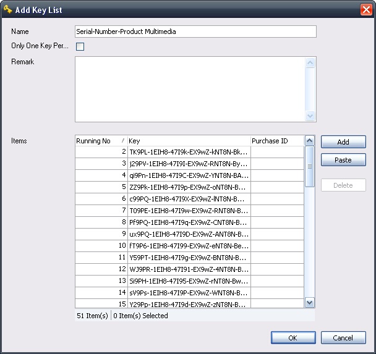Click the Name input field
Viewport: 376px width, 354px height.
click(x=195, y=32)
